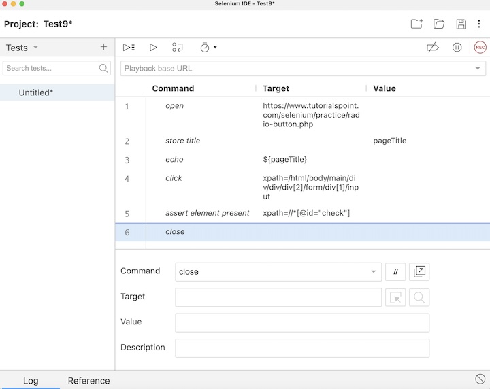Add a new test with plus icon
The image size is (490, 389).
tap(103, 48)
